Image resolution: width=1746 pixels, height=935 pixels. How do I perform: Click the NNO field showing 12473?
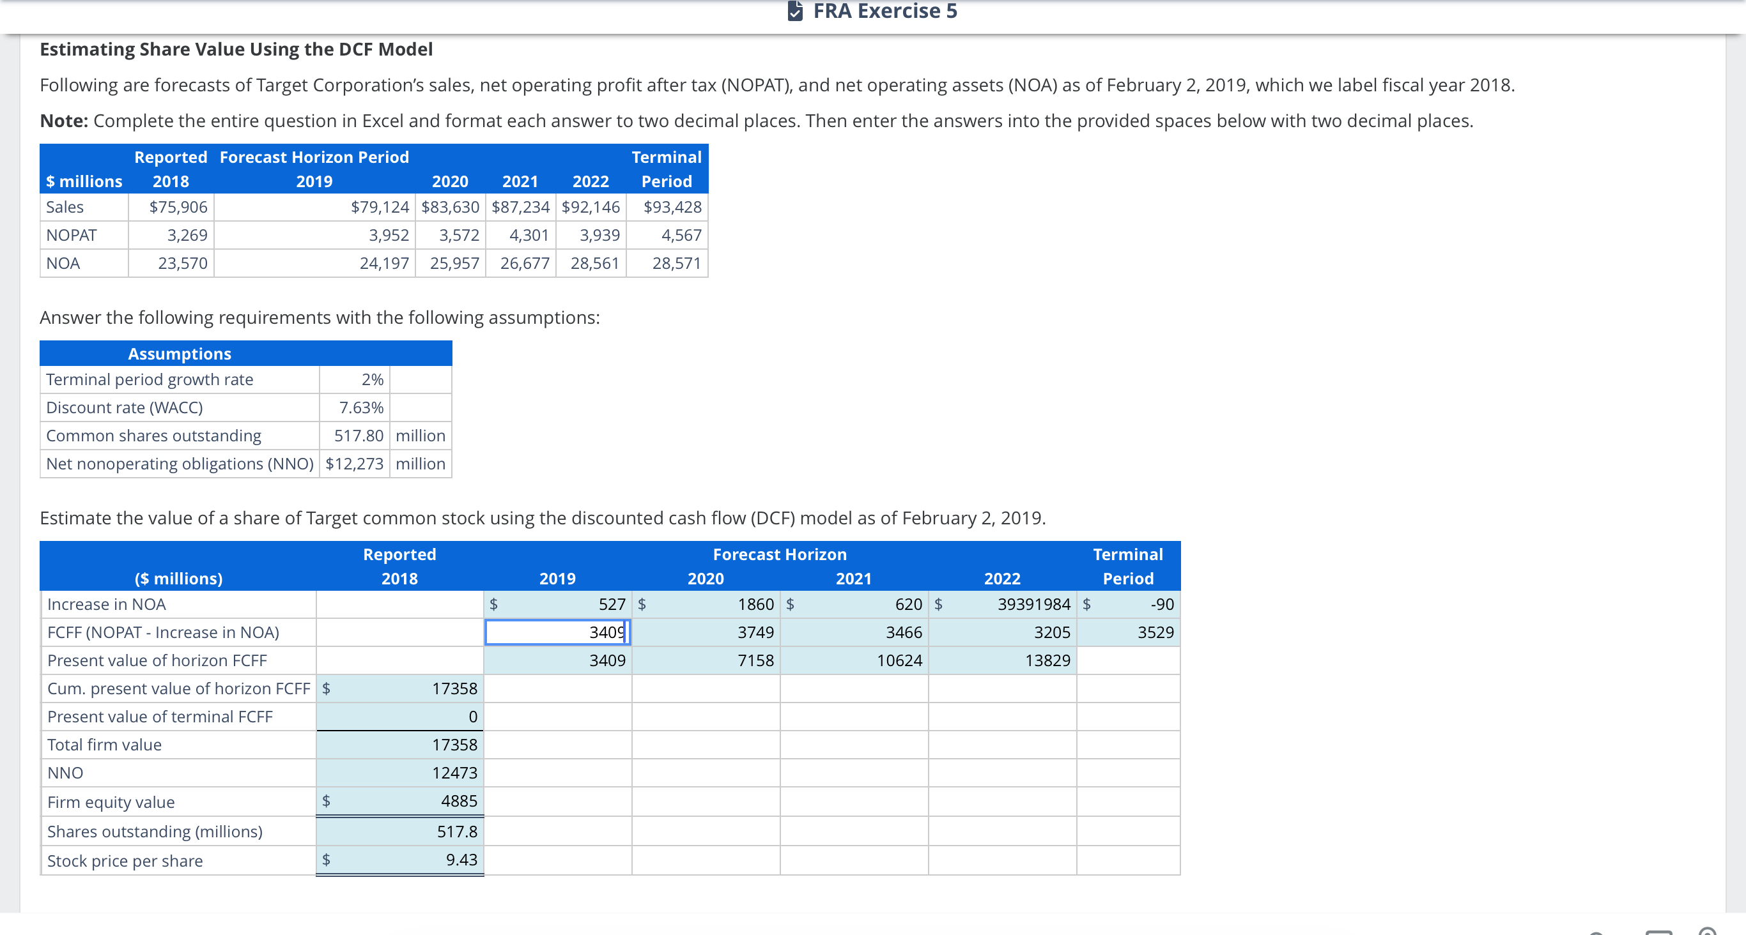pos(400,772)
